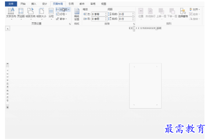This screenshot has width=208, height=140.
Task: Switch to the 开始 Home tab
Action: pyautogui.click(x=23, y=4)
